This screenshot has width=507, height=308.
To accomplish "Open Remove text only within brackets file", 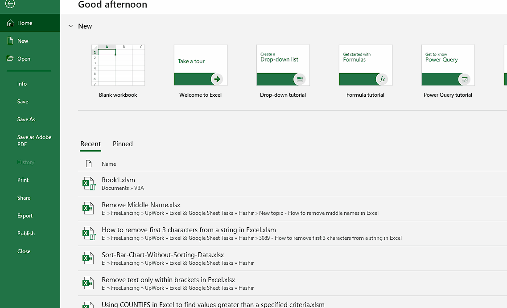I will tap(293, 283).
